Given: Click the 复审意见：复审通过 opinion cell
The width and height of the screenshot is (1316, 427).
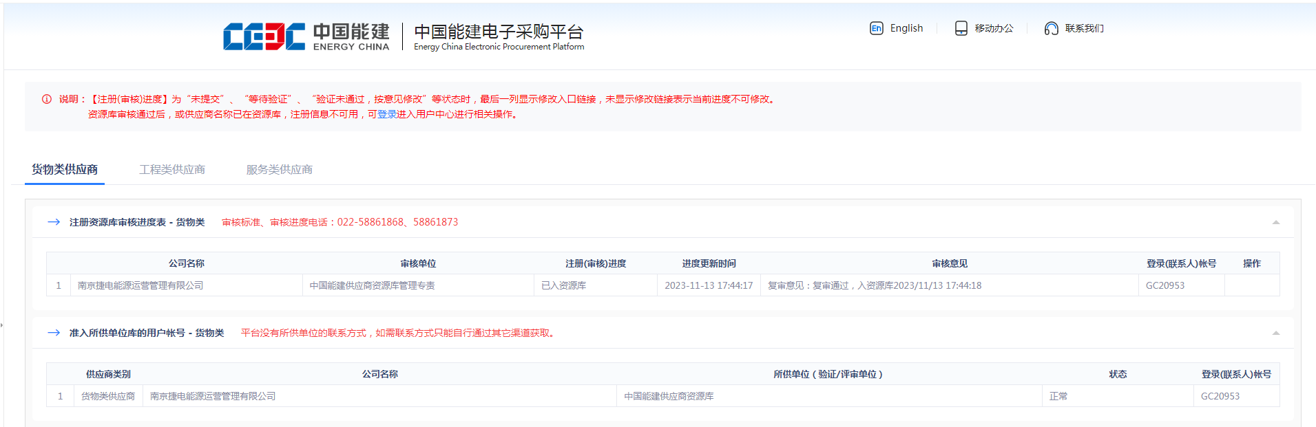Looking at the screenshot, I should [875, 285].
